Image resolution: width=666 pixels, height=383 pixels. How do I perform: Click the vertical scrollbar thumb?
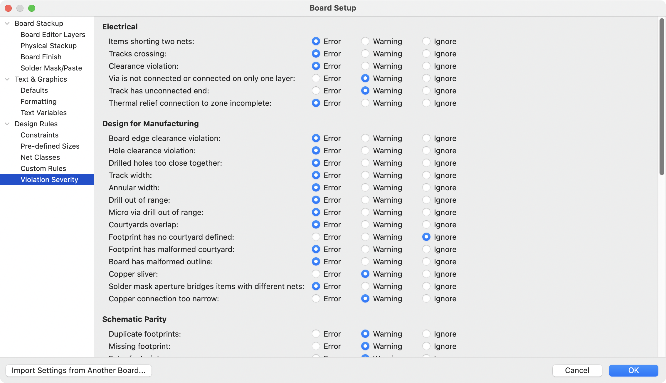(662, 97)
